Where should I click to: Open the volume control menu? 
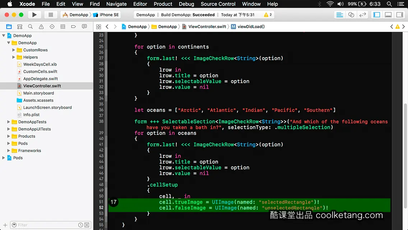340,4
